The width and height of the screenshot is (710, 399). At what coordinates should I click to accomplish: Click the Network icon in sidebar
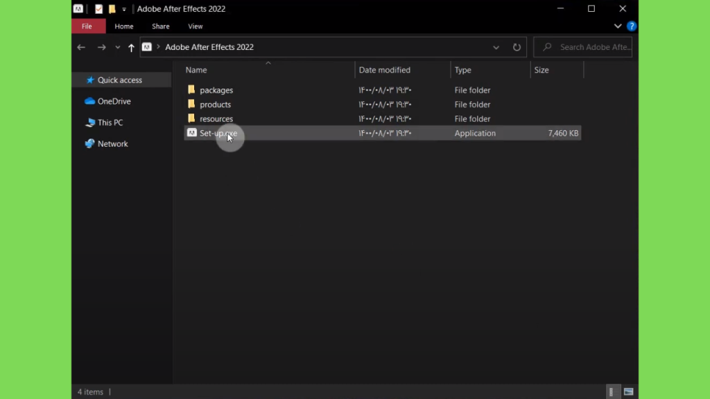tap(89, 143)
